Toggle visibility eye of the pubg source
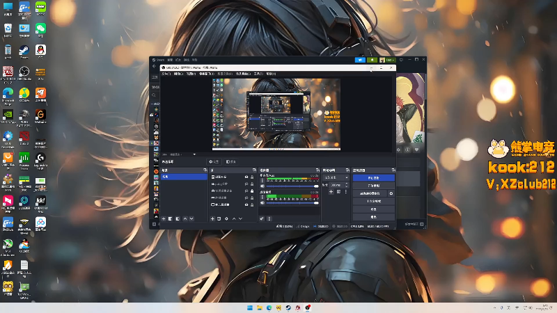The image size is (557, 313). [246, 184]
